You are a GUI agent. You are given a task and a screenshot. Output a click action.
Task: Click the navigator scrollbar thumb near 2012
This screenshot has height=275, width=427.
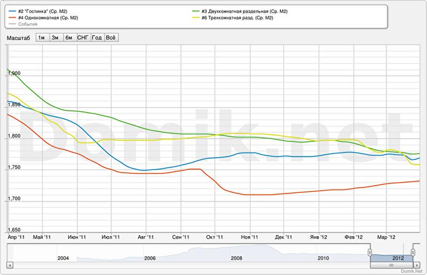(x=391, y=265)
